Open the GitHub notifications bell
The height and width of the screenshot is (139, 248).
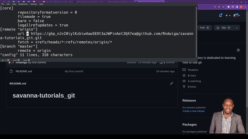coord(220,15)
